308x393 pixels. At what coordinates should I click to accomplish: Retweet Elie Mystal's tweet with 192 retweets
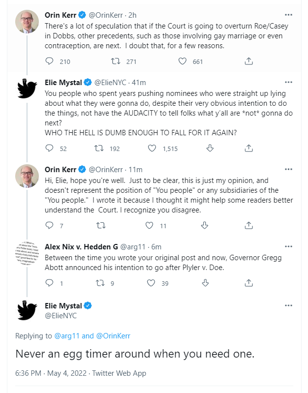click(x=101, y=148)
